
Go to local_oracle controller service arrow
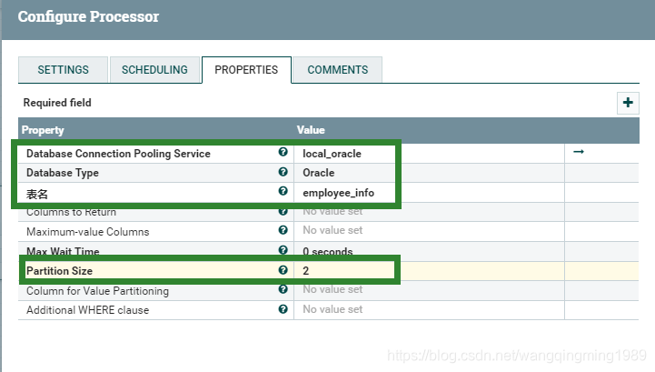[x=579, y=152]
